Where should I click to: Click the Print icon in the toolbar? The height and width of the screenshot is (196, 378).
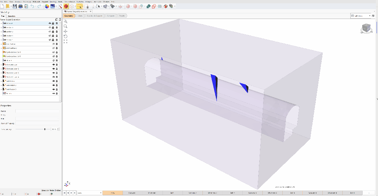point(21,6)
